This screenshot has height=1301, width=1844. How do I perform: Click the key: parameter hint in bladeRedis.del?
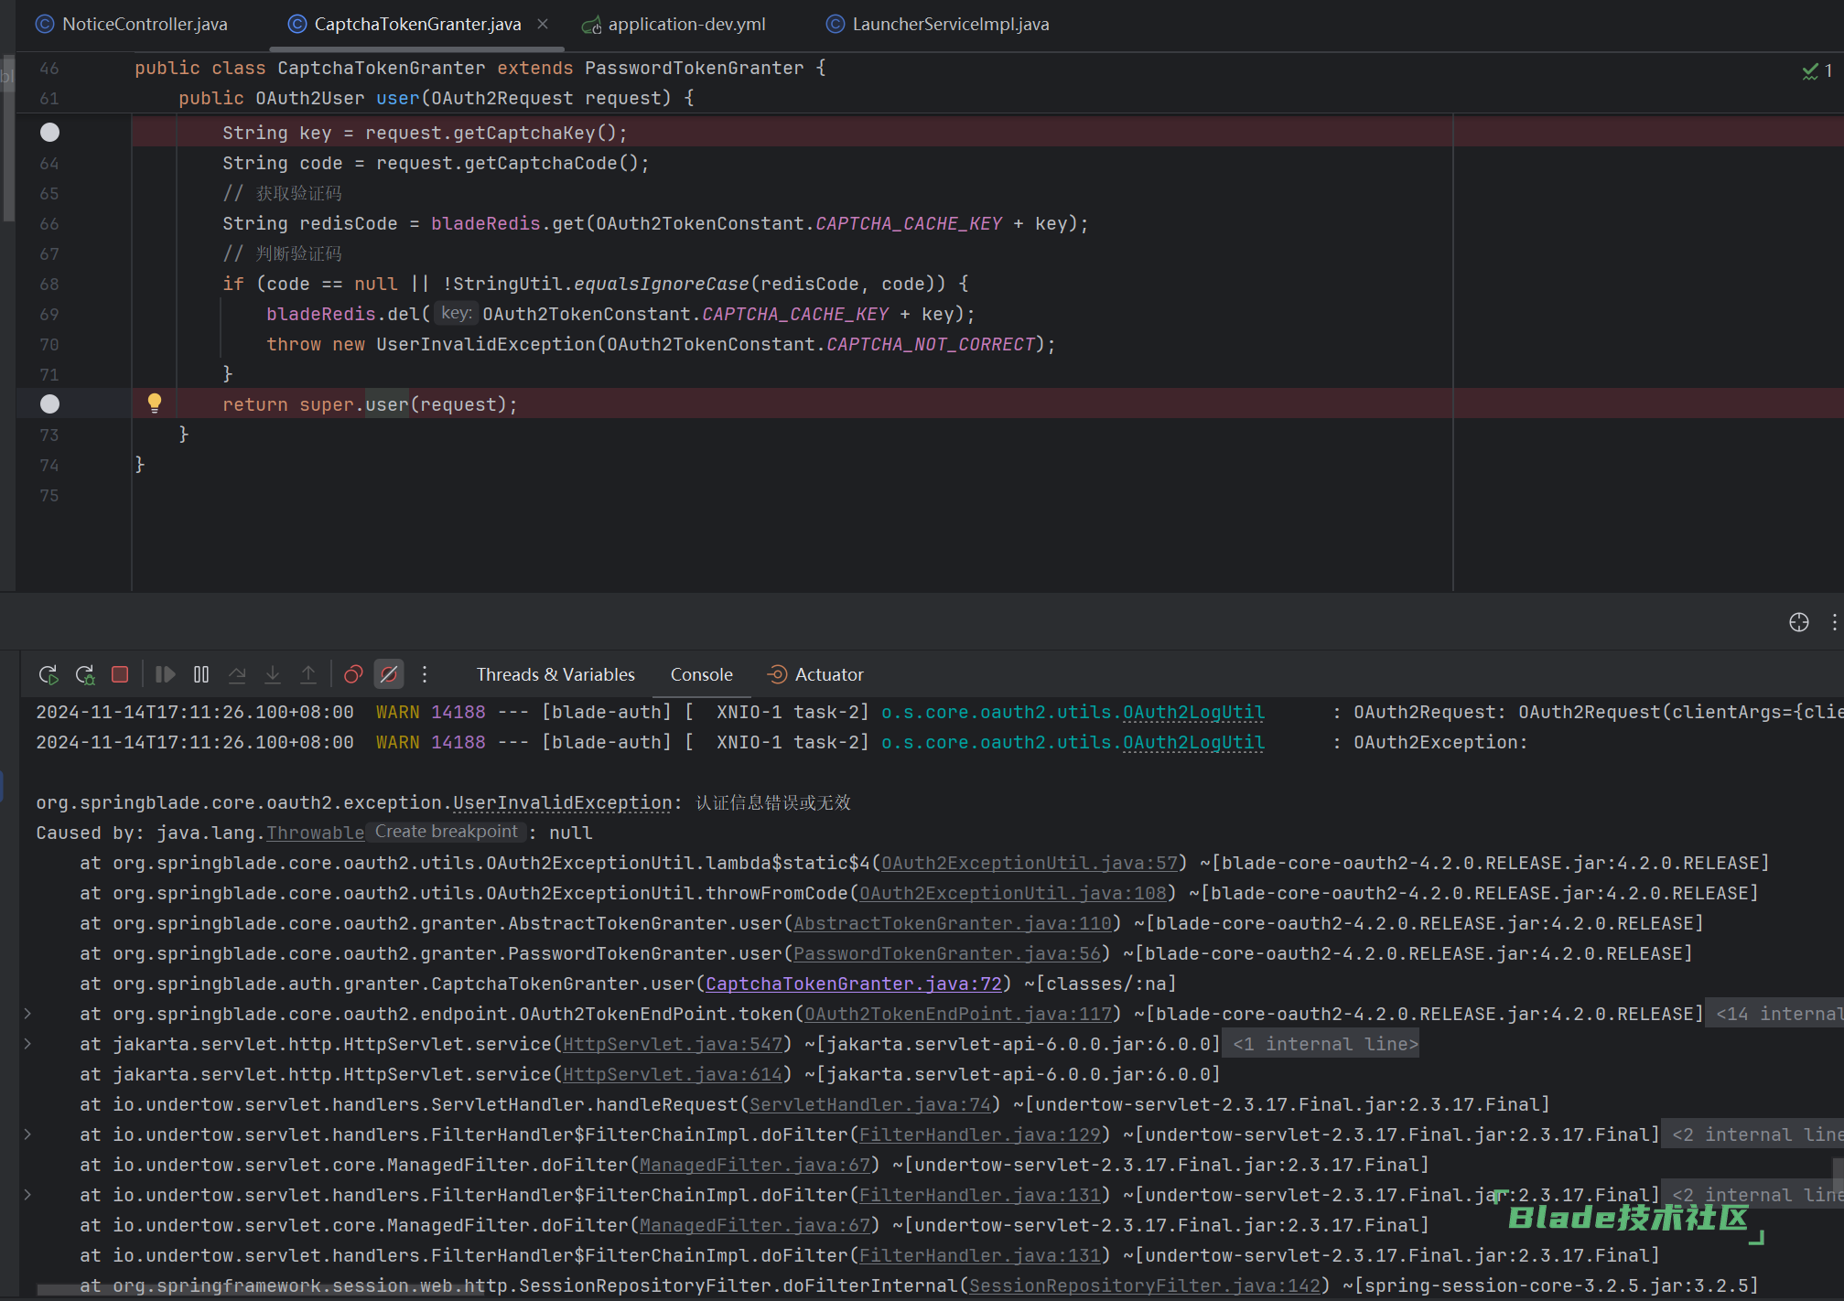[x=455, y=313]
